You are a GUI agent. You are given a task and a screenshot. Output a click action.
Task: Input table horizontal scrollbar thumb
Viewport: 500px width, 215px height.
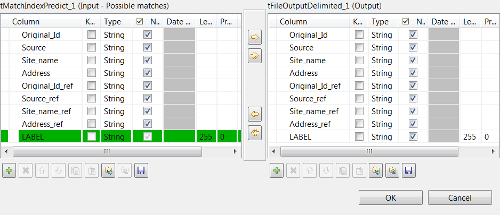[107, 151]
